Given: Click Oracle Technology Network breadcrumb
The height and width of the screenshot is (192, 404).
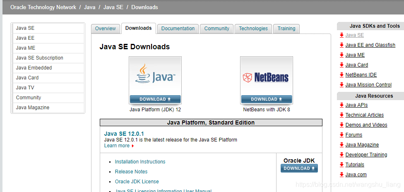Looking at the screenshot, I should (43, 7).
